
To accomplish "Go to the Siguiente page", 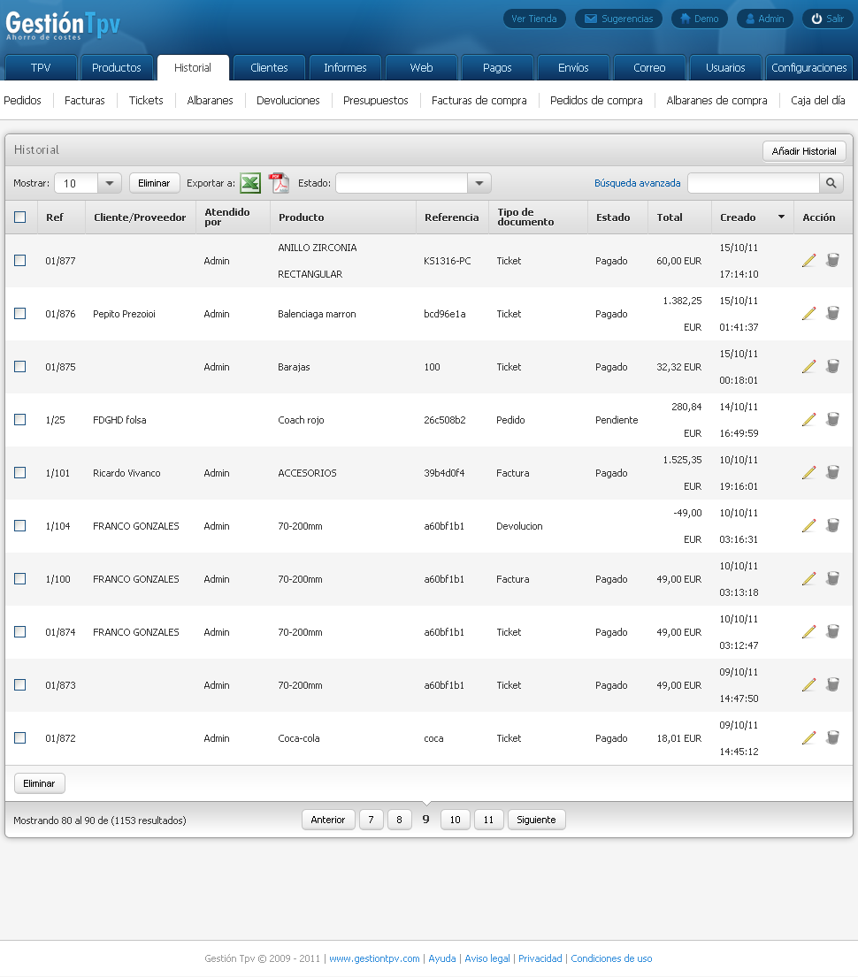I will click(x=536, y=820).
